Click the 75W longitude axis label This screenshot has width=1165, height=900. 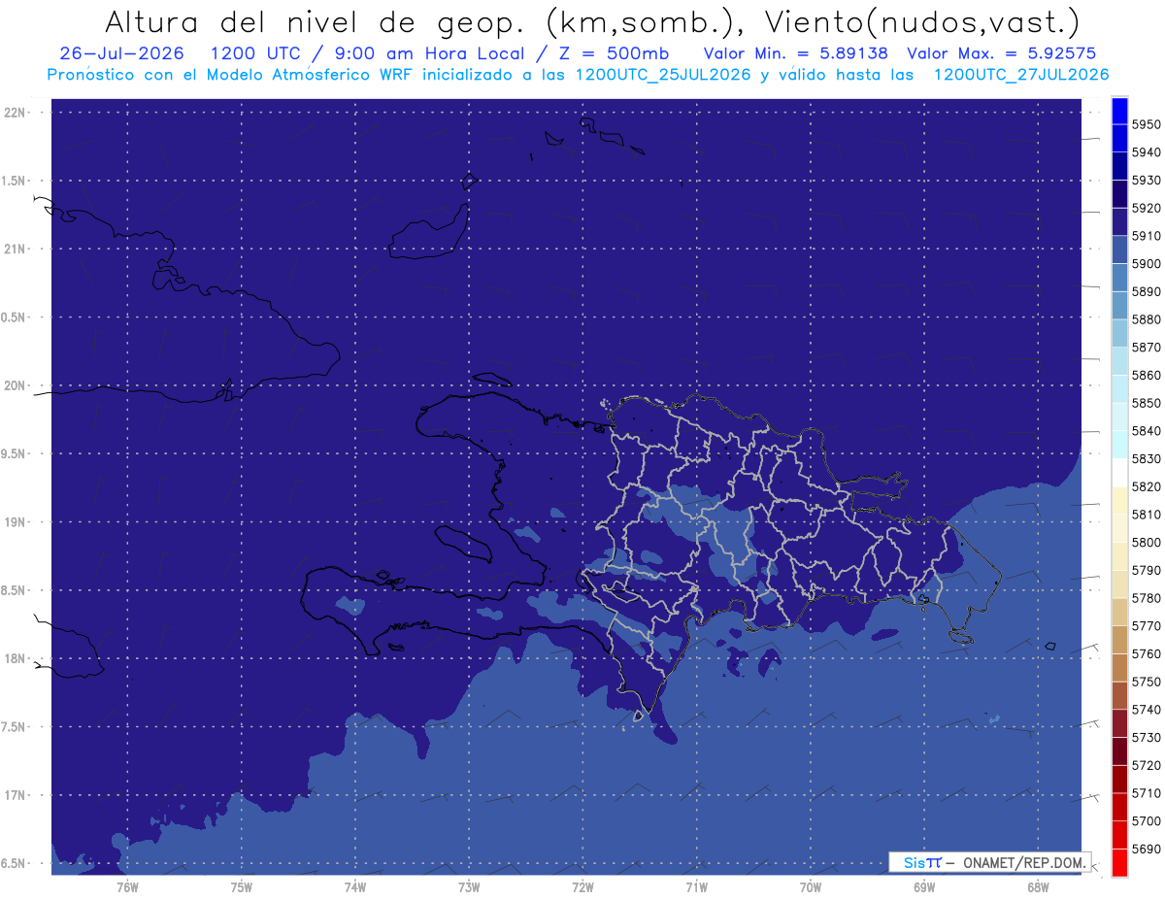tap(242, 885)
